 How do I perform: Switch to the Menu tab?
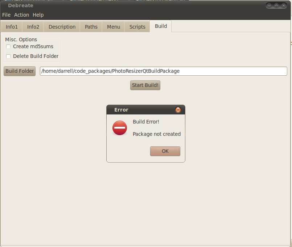(x=114, y=27)
